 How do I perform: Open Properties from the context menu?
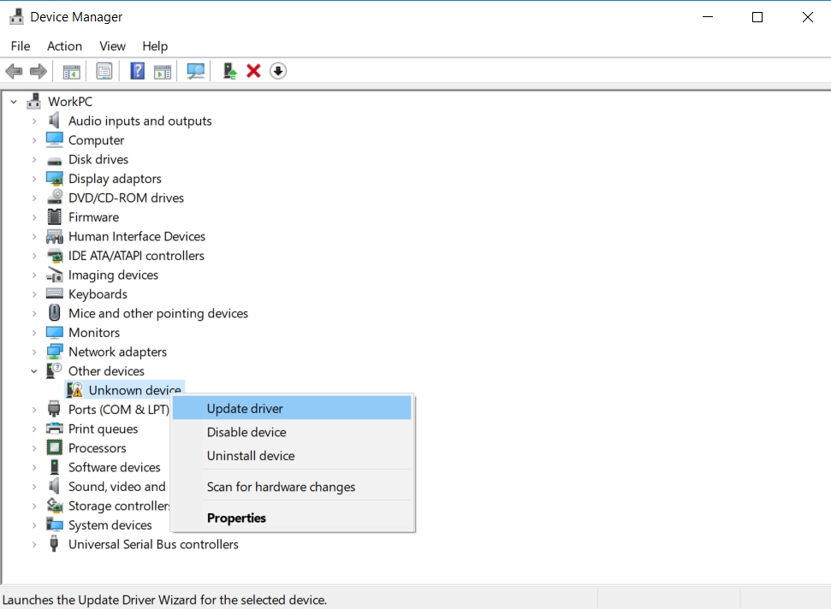[x=292, y=518]
